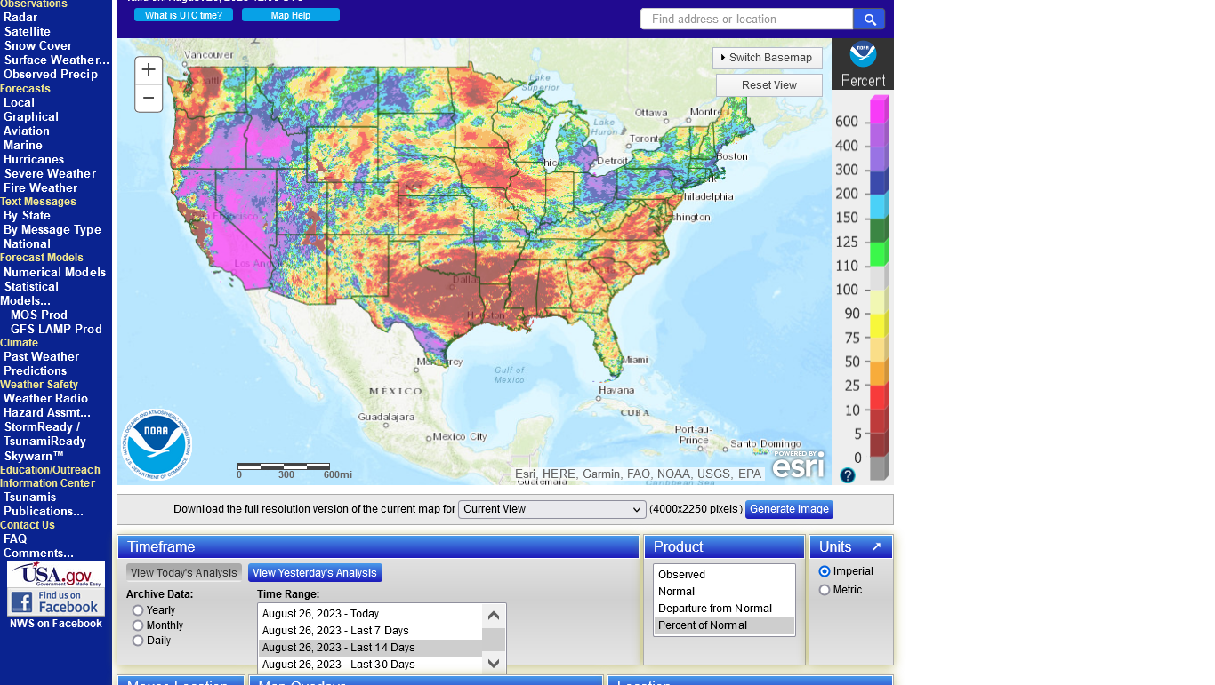This screenshot has height=685, width=1215.
Task: Click the NOAA logo on the map
Action: (x=157, y=444)
